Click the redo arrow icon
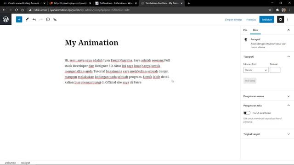Image resolution: width=294 pixels, height=165 pixels. [41, 19]
